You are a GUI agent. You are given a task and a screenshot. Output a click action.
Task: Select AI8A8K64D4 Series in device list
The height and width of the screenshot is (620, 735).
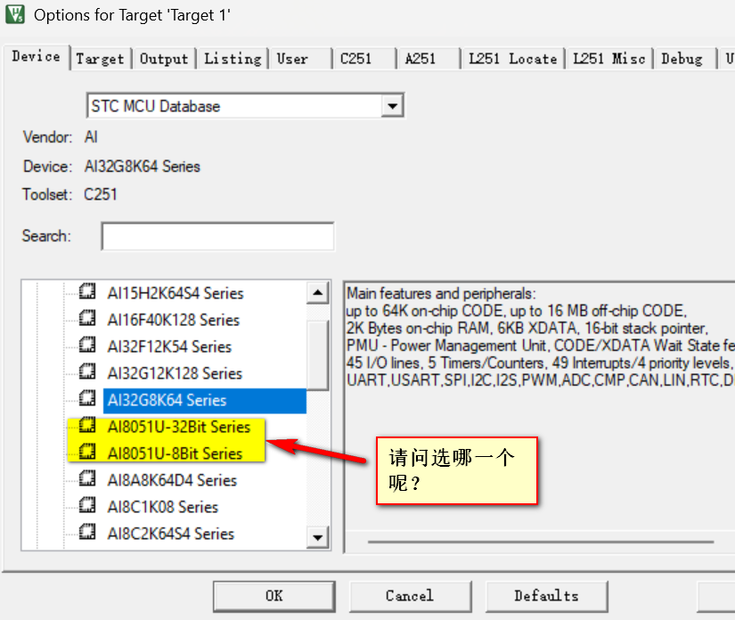(x=172, y=480)
